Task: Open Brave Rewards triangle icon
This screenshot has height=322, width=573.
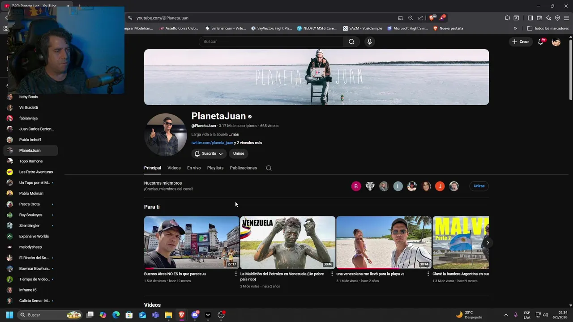Action: pos(442,18)
